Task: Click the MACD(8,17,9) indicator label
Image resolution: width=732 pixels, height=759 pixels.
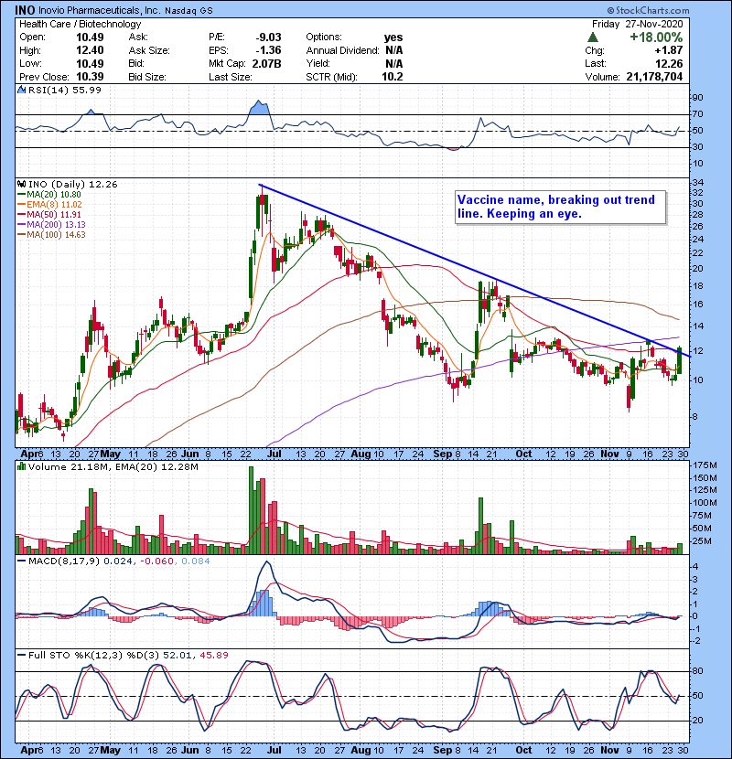Action: (x=64, y=561)
